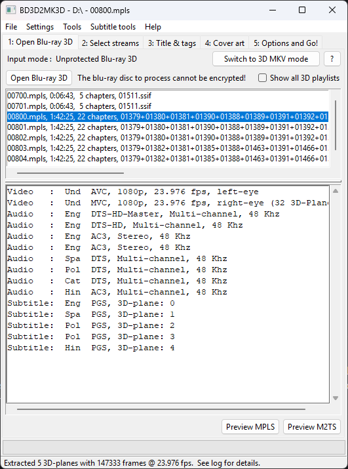Screen dimensions: 348x469
Task: Select the 00803.mpls playlist entry
Action: point(167,148)
